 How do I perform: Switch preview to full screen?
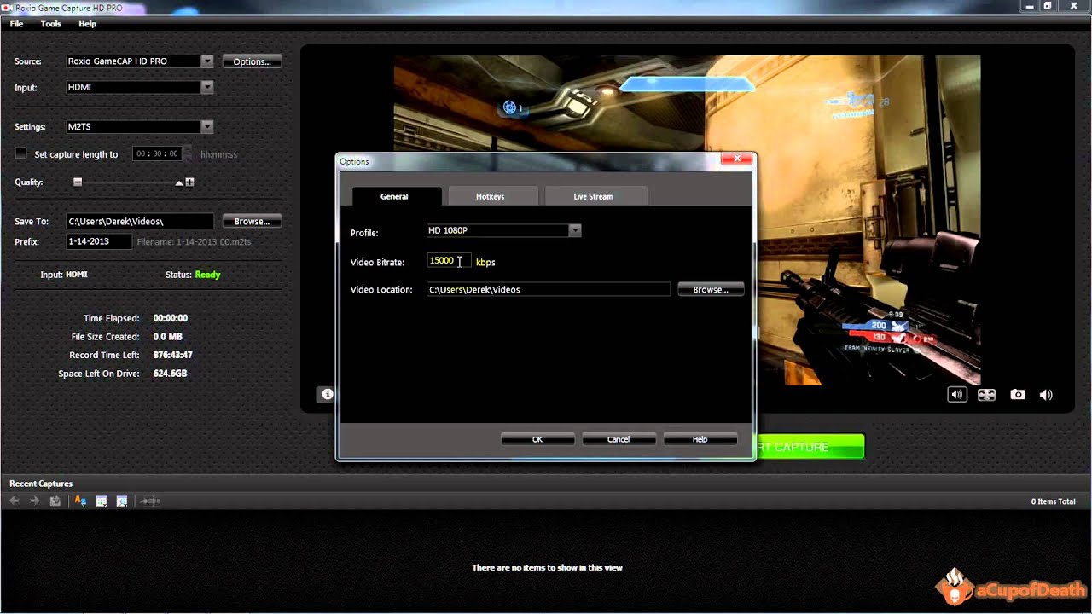click(x=986, y=395)
